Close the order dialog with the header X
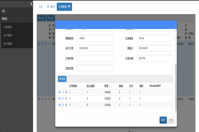The width and height of the screenshot is (199, 132). [x=174, y=24]
